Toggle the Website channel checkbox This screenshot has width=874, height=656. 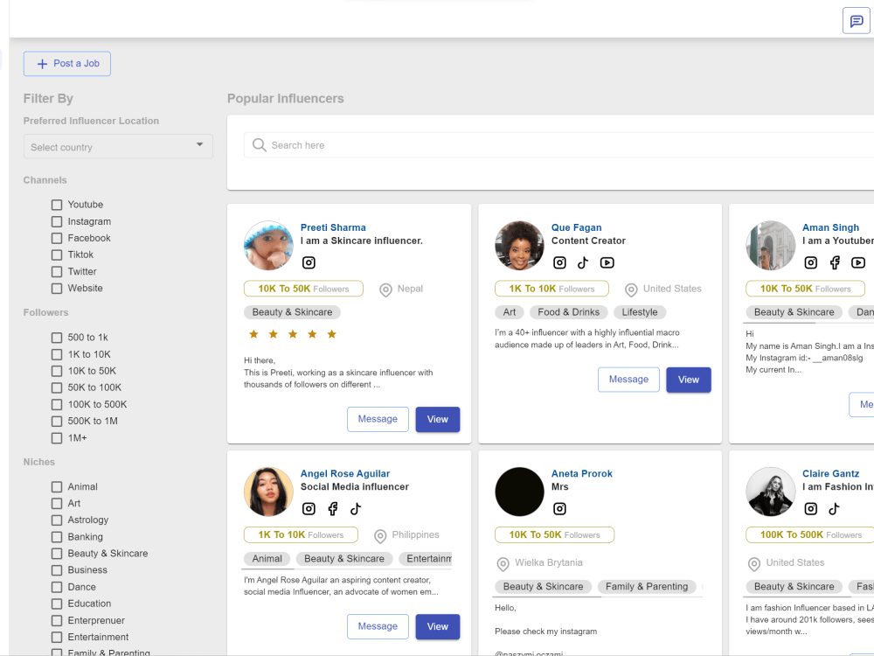tap(57, 289)
